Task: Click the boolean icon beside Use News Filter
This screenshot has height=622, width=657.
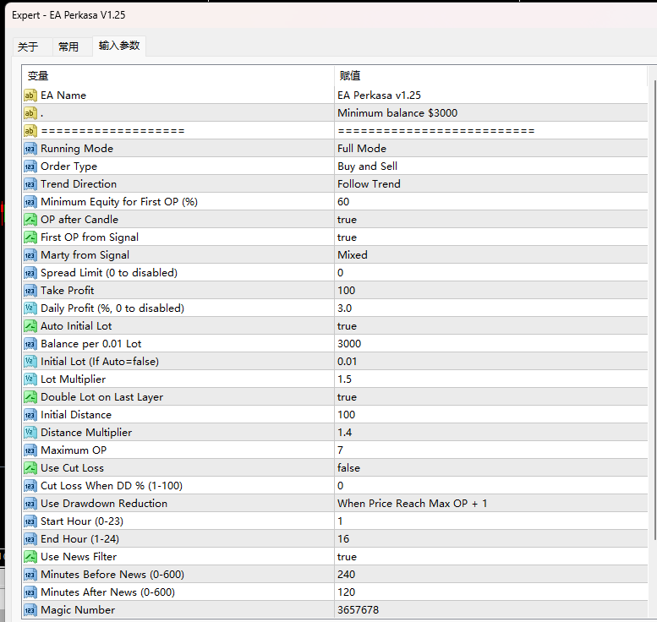Action: [30, 557]
